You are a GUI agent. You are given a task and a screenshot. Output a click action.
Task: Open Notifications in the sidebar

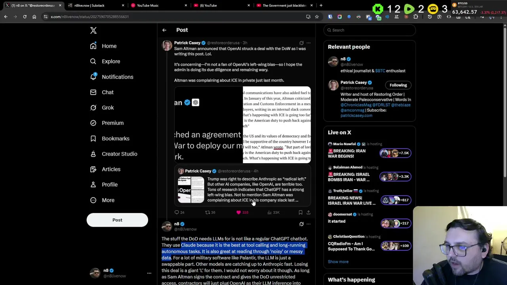click(112, 77)
